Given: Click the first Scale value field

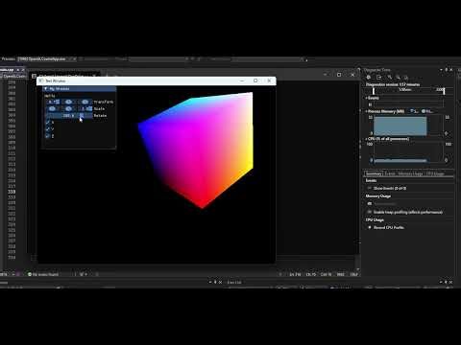Looking at the screenshot, I should click(53, 109).
